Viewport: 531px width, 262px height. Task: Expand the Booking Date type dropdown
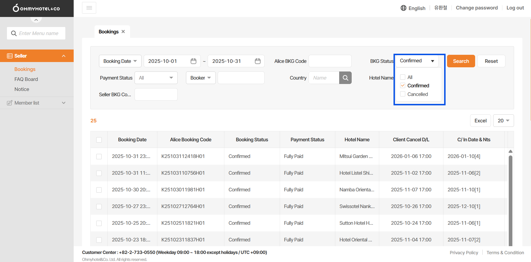[x=120, y=61]
